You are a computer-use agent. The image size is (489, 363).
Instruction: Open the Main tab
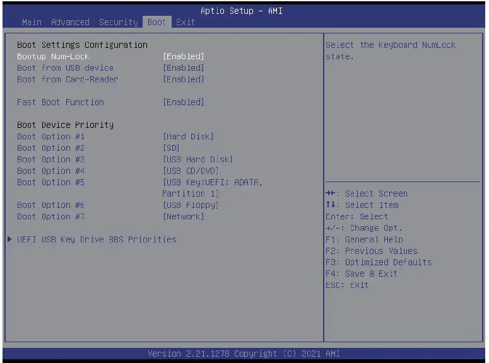[32, 22]
